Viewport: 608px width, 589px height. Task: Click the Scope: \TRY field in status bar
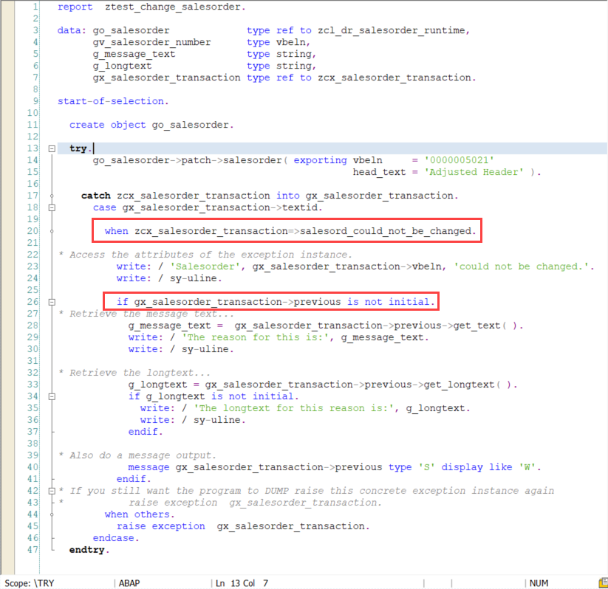click(30, 582)
